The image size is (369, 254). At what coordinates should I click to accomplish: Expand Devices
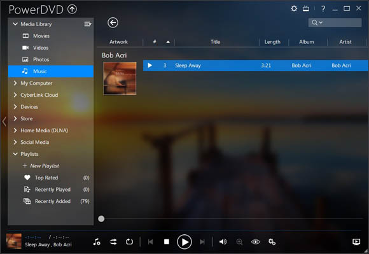tap(15, 107)
